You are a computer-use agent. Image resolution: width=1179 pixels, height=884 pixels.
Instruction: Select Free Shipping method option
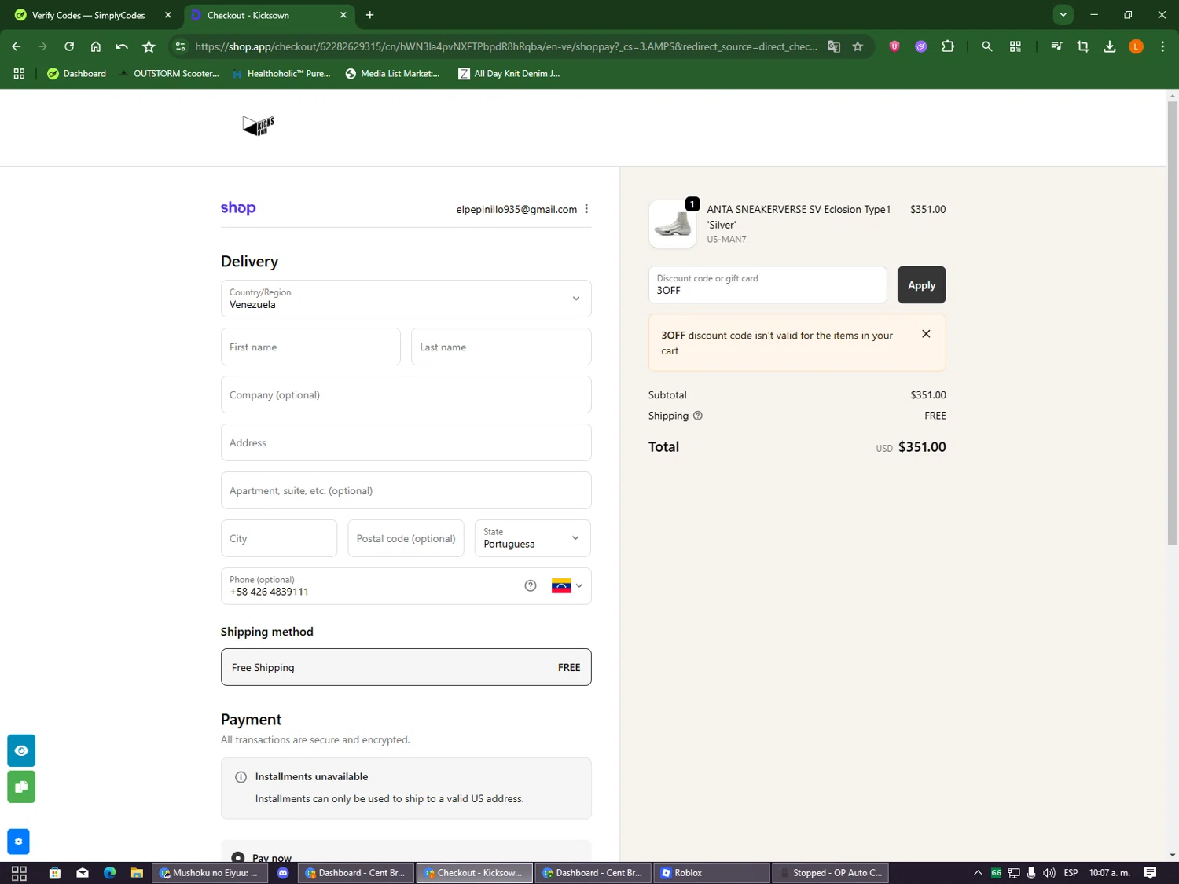pyautogui.click(x=406, y=667)
